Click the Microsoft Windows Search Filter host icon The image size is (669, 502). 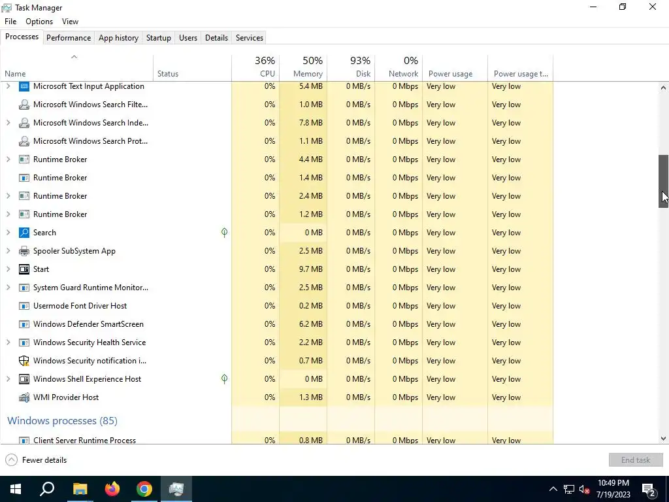point(24,105)
